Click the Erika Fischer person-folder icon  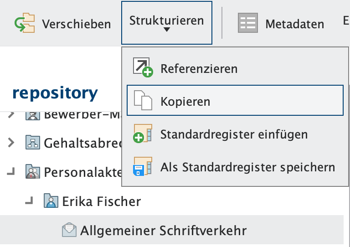51,201
